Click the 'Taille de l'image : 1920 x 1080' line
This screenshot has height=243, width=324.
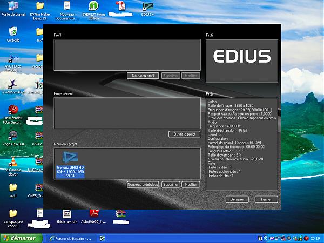[x=231, y=106]
